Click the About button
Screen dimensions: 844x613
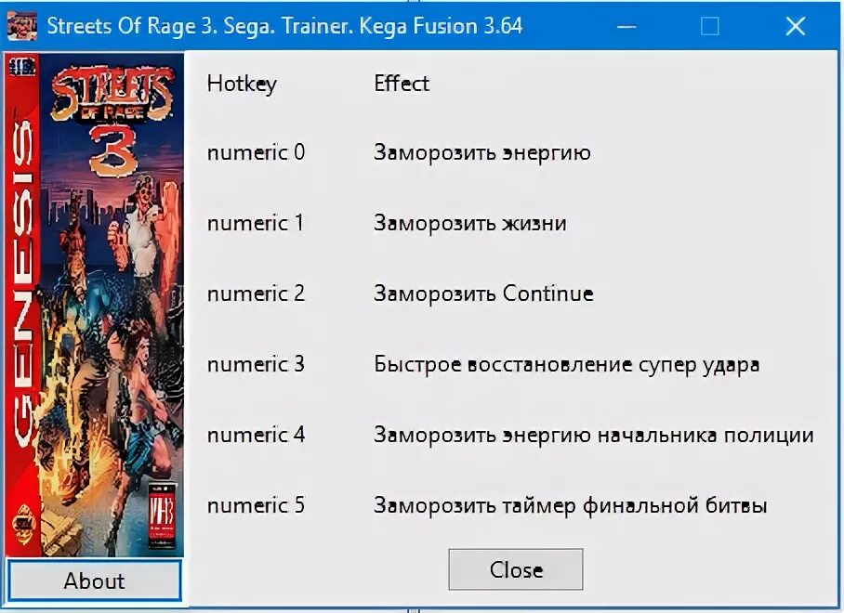94,580
